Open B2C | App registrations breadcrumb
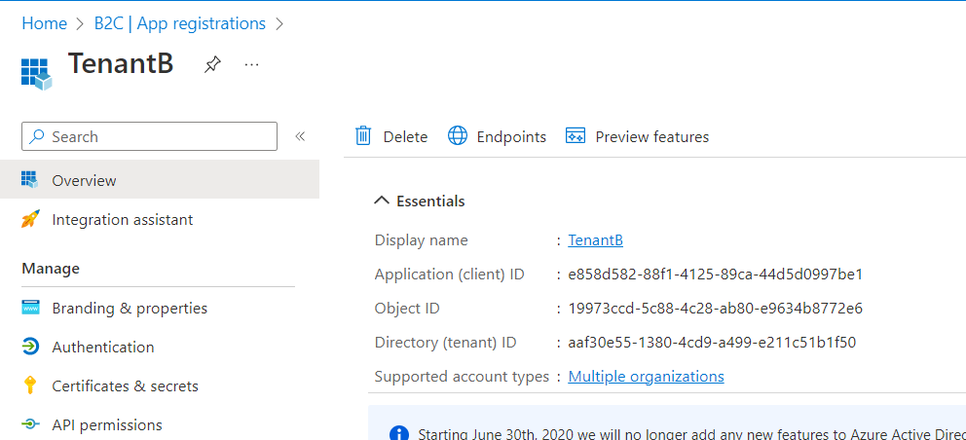This screenshot has width=966, height=440. [180, 23]
